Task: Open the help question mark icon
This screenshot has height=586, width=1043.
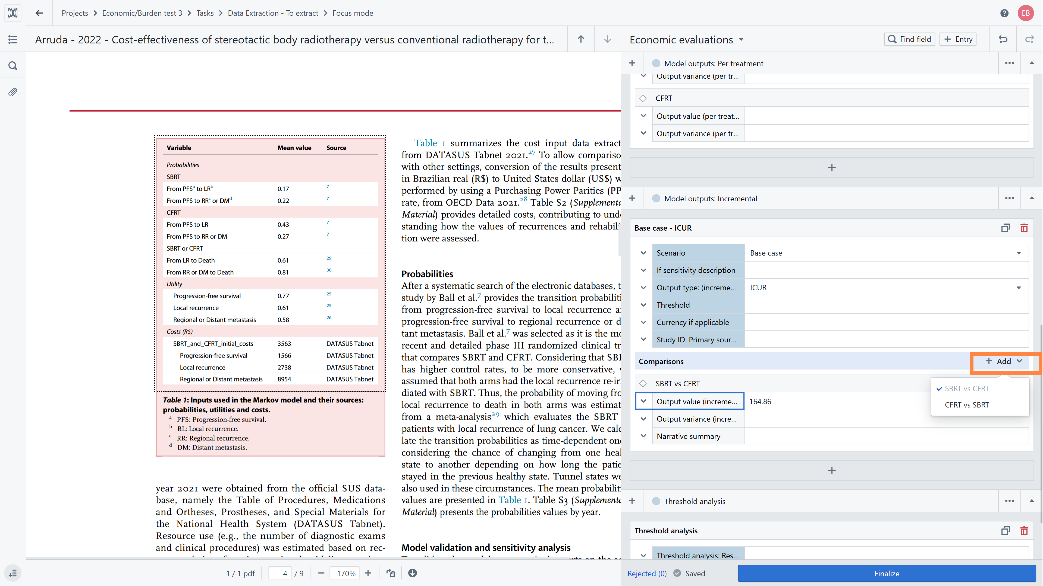Action: 1004,13
